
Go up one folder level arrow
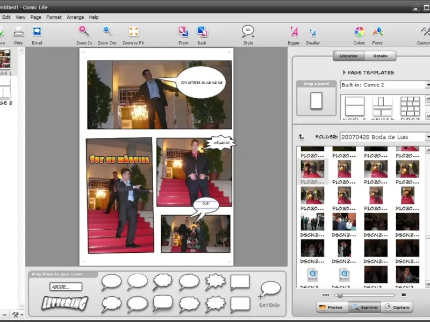(302, 137)
